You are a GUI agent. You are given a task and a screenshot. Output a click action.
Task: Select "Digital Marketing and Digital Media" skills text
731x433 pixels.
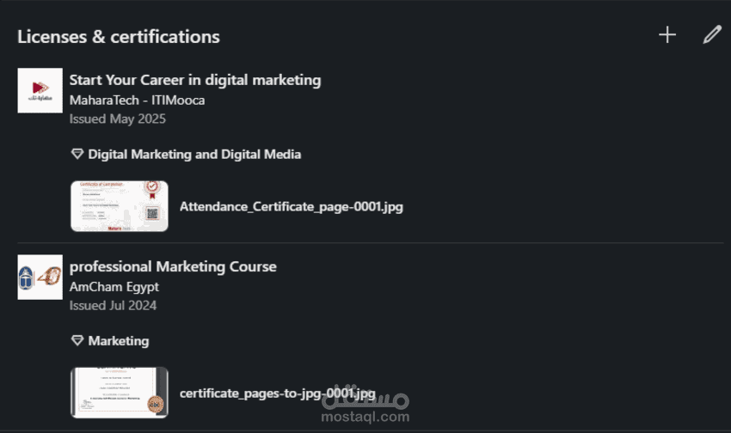tap(194, 155)
